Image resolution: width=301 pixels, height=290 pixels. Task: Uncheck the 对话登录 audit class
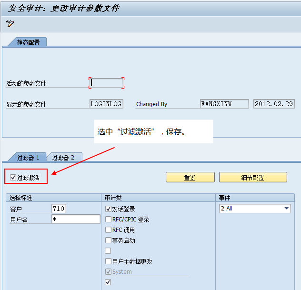pos(108,209)
